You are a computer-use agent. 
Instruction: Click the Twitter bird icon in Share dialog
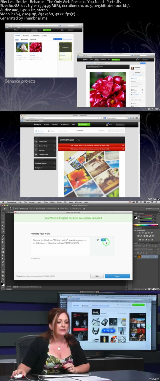click(98, 240)
